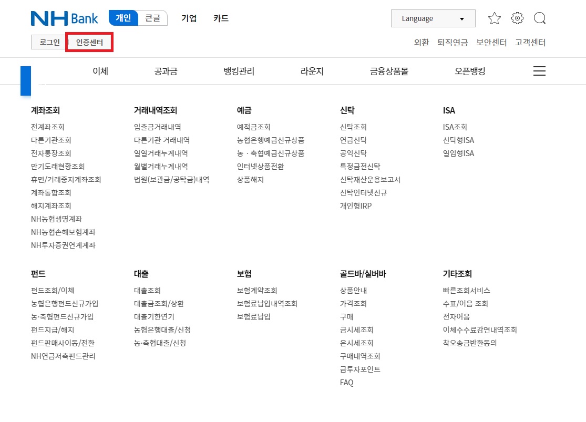Image resolution: width=586 pixels, height=422 pixels.
Task: Open 구매내역조회 link
Action: tap(360, 356)
